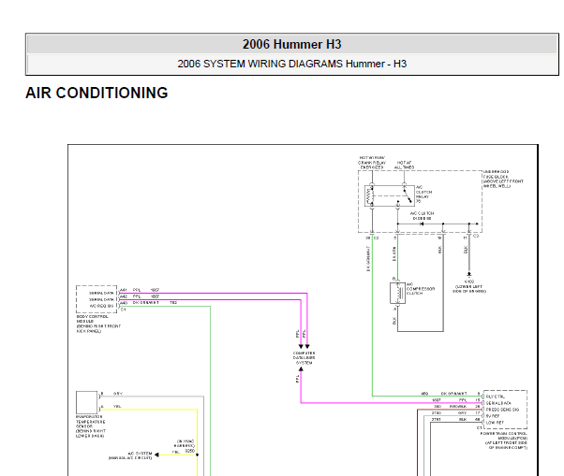Click 'A/C SYSTEM (MANUAL A/C CIRCUIT)' reference
The width and height of the screenshot is (564, 476).
tap(130, 455)
